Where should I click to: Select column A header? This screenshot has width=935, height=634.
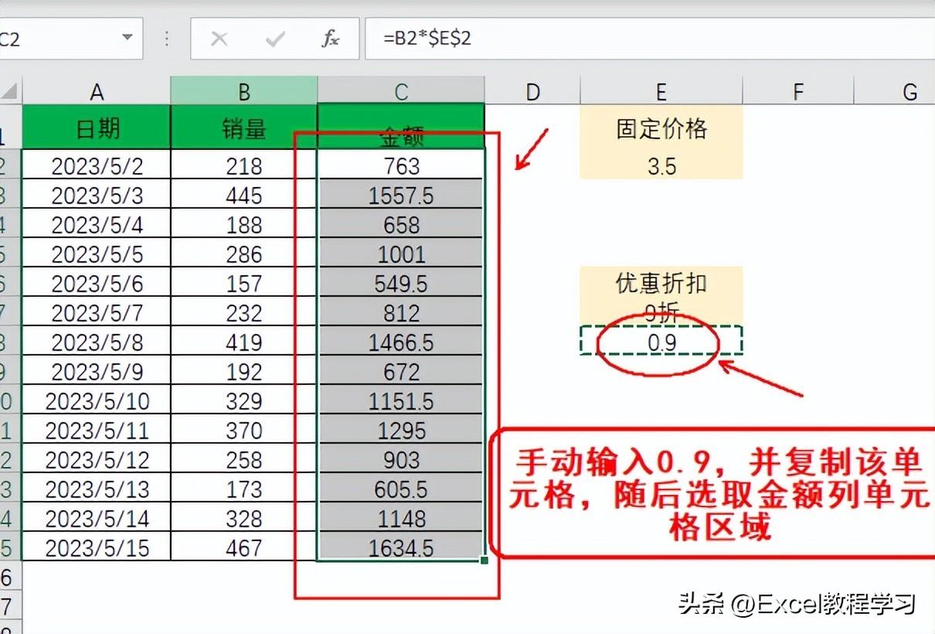pos(97,91)
